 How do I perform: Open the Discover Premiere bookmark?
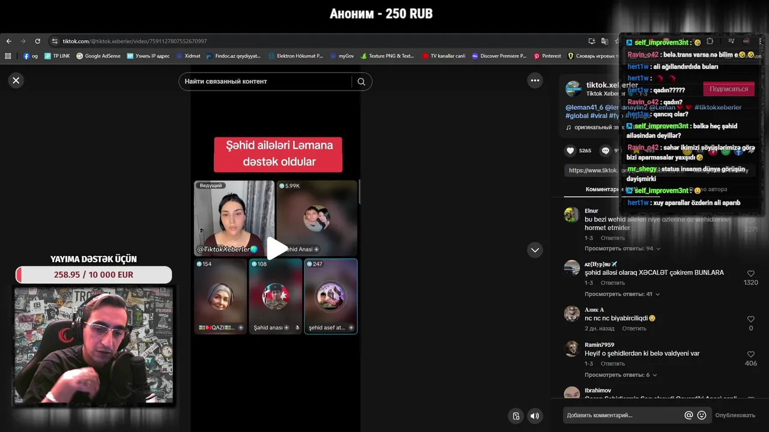pyautogui.click(x=499, y=56)
